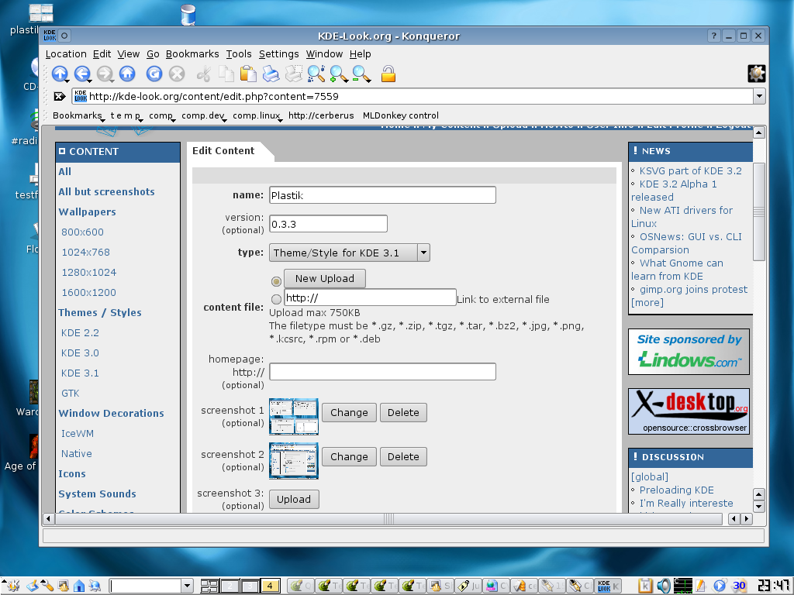The image size is (794, 595).
Task: Open the Settings menu
Action: pos(279,53)
